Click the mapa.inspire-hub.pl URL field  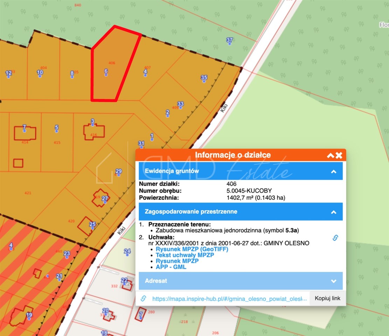[229, 299]
